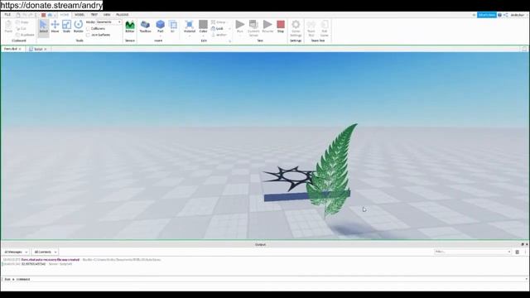Expand the All Contexts filter dropdown
This screenshot has height=298, width=530.
tap(45, 252)
